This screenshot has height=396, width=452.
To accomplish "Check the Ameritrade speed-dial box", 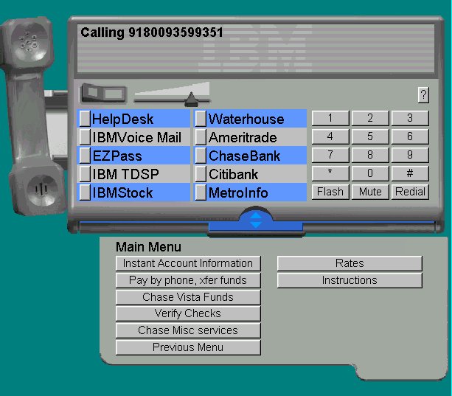I will (201, 137).
